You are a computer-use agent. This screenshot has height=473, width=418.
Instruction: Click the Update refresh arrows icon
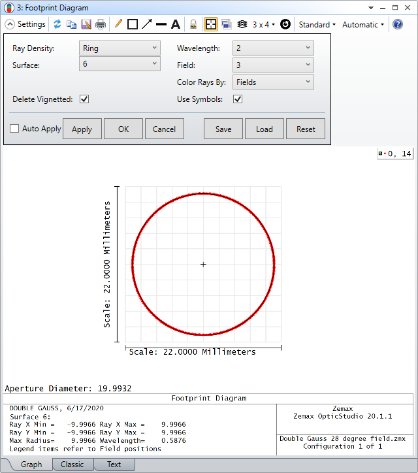coord(57,24)
